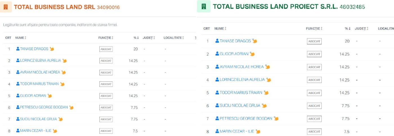The height and width of the screenshot is (136, 394).
Task: Open GLIGOR ADRIAN link in left table
Action: [33, 96]
